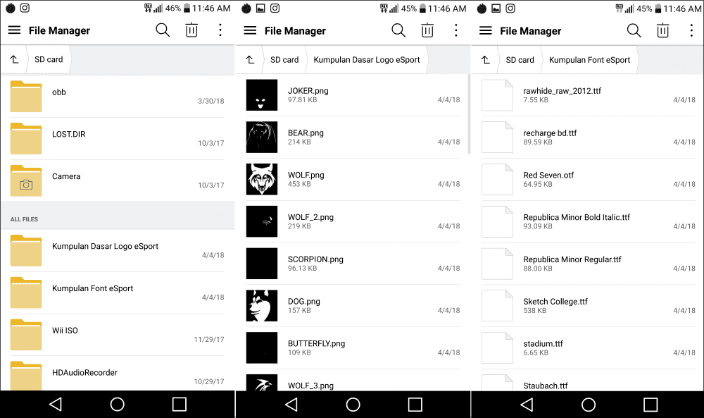The height and width of the screenshot is (418, 704).
Task: Open Republica Minor Regular.ttf file
Action: pos(588,264)
